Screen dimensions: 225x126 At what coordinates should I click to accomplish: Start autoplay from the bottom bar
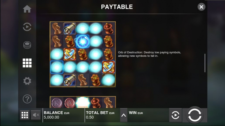175,115
